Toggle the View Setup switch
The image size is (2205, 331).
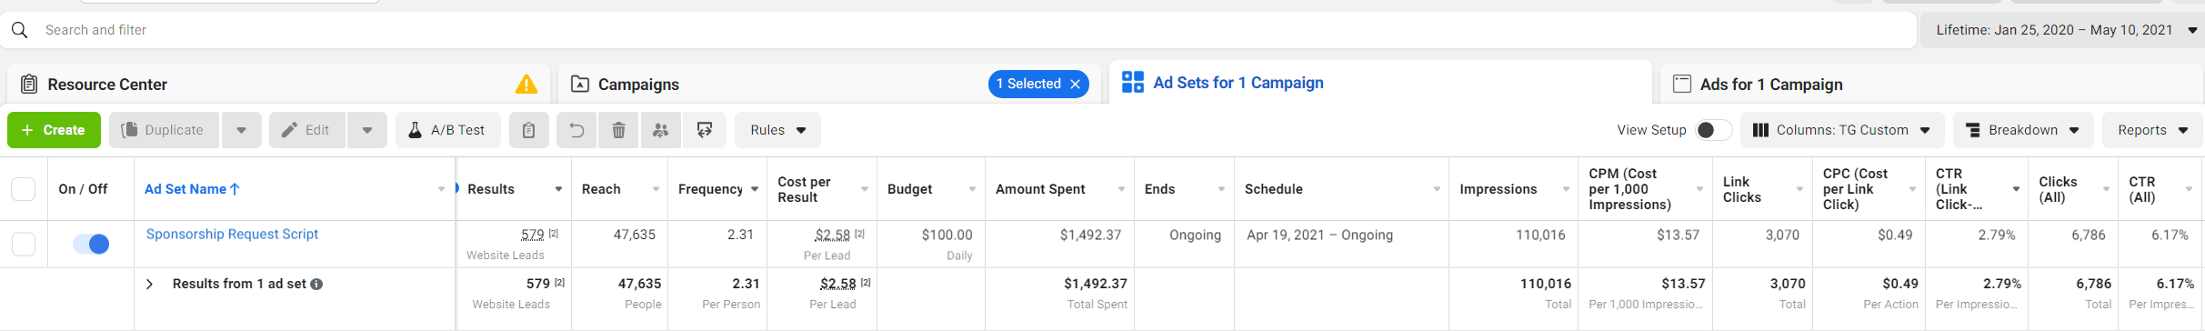[x=1714, y=130]
